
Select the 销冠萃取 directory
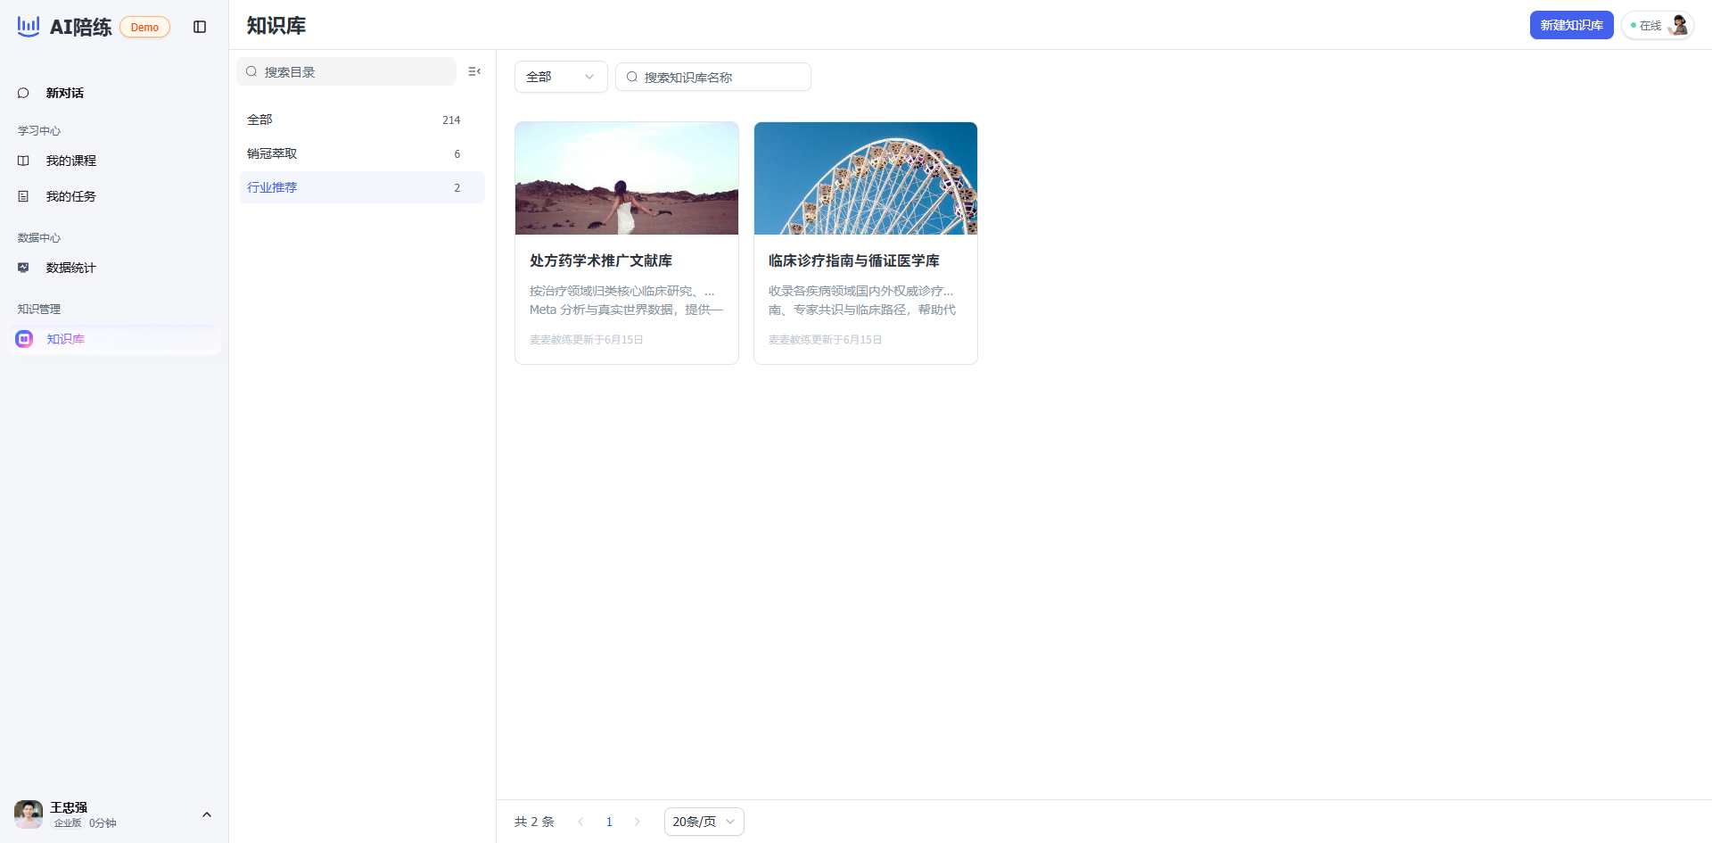[x=362, y=153]
